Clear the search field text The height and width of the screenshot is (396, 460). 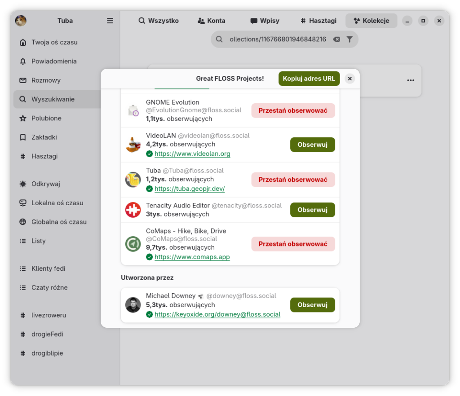(336, 39)
